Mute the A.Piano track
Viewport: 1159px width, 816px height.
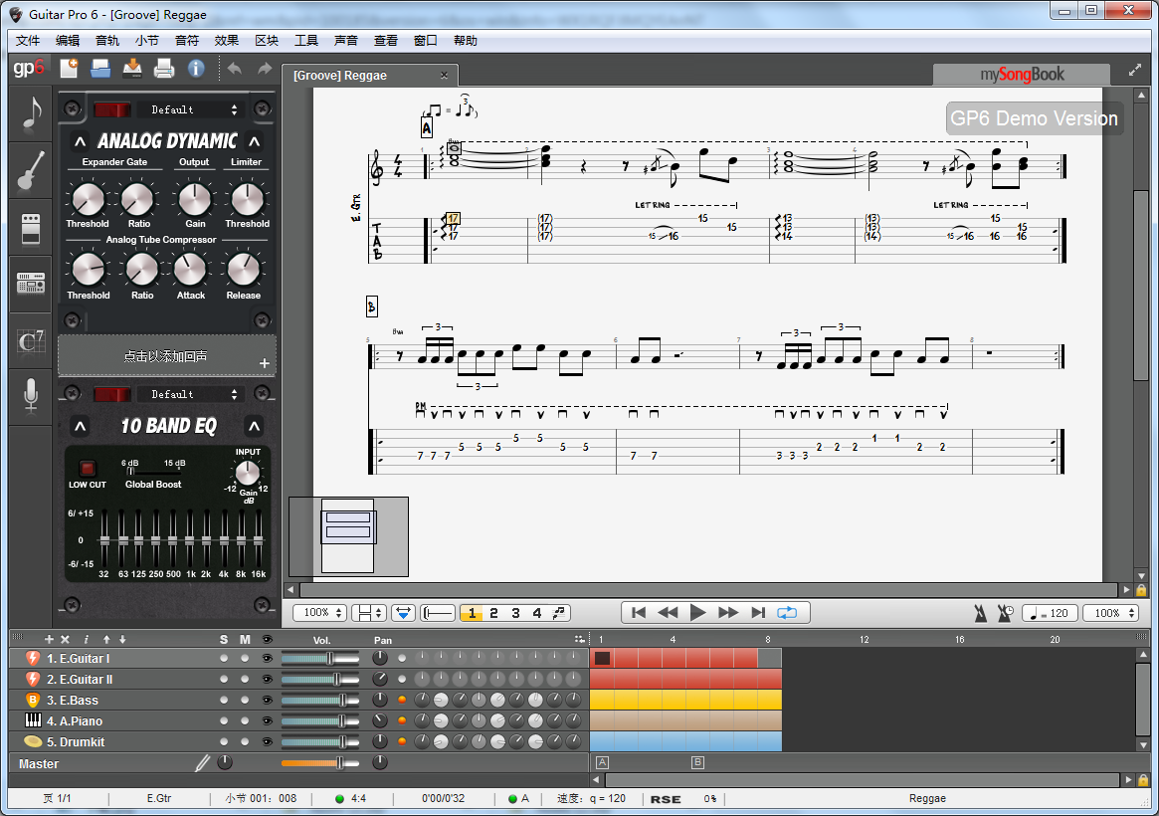click(x=245, y=720)
